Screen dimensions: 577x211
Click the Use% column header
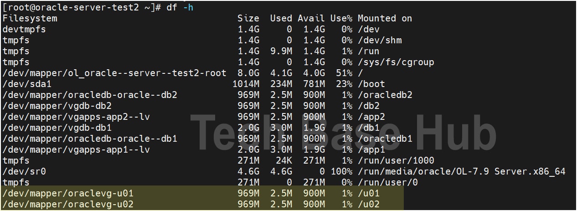point(341,19)
